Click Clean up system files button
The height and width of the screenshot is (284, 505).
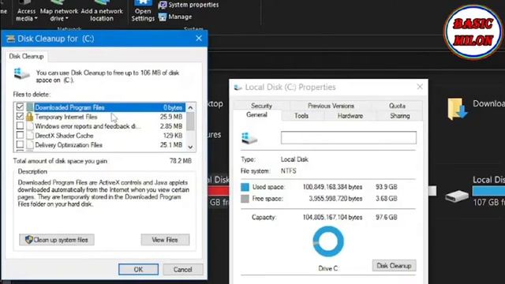coord(57,240)
